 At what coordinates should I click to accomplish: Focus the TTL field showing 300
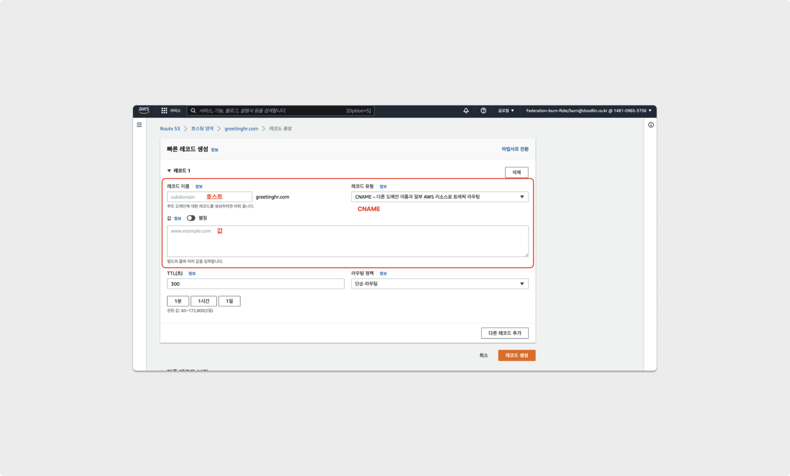256,284
